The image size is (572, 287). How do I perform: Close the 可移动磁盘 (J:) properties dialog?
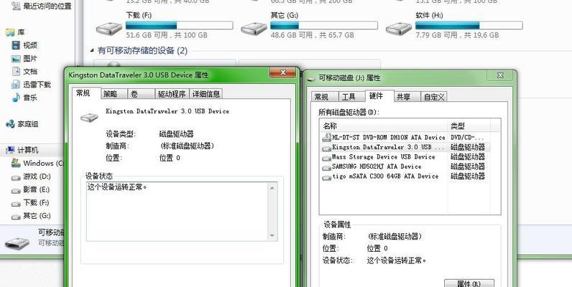click(500, 75)
